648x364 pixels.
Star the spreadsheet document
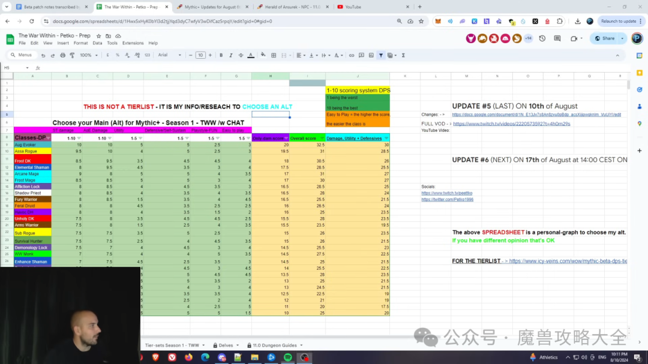pos(98,36)
